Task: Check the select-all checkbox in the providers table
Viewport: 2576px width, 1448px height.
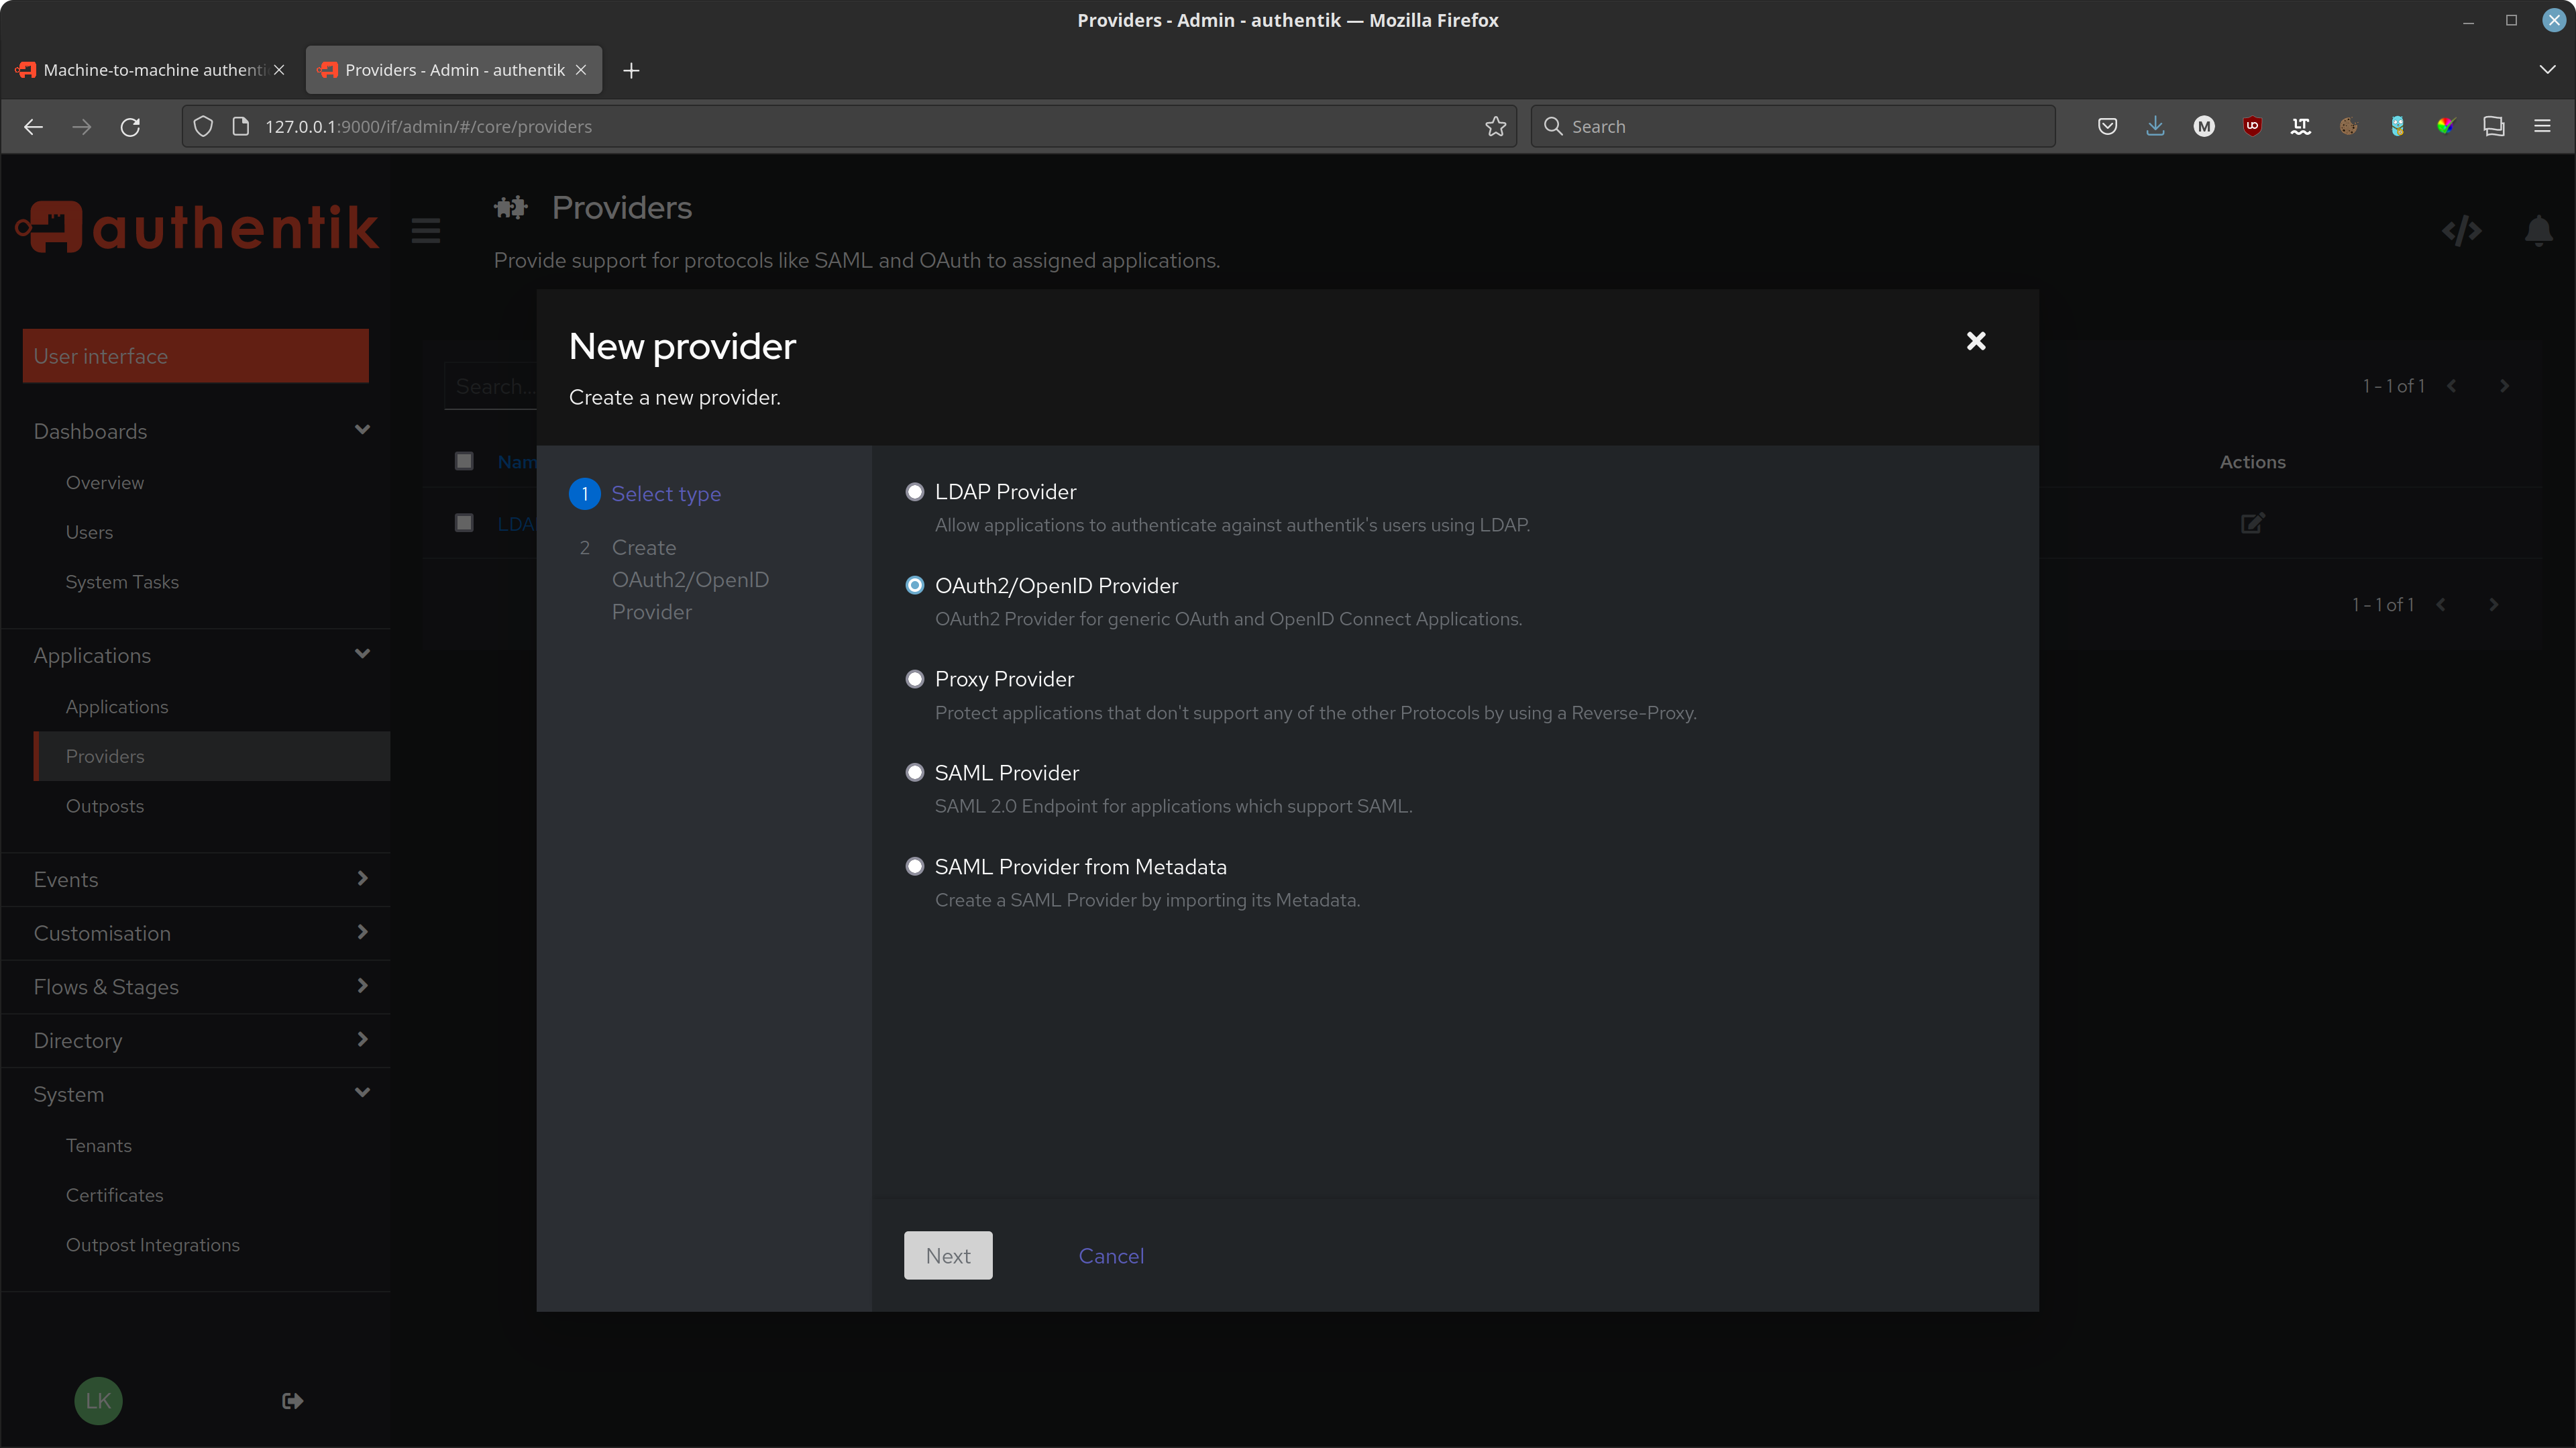Action: click(x=463, y=461)
